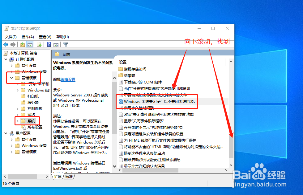This screenshot has width=303, height=195.
Task: Select the Windows 系统关闭发生后不关闭系统电源 setting
Action: pyautogui.click(x=157, y=102)
